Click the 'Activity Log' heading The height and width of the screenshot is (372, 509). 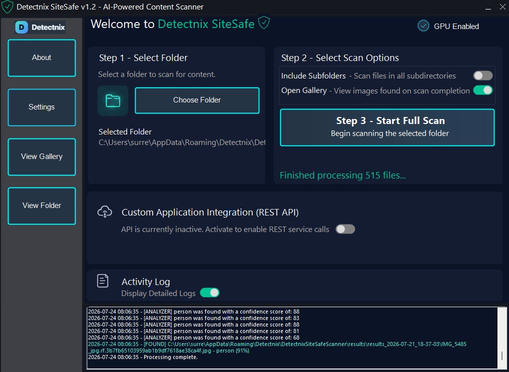pyautogui.click(x=146, y=281)
